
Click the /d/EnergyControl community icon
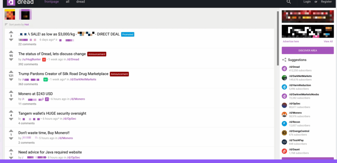(284, 133)
